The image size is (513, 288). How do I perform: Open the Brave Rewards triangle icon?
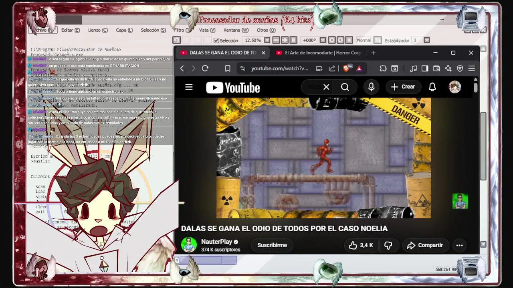(x=359, y=68)
